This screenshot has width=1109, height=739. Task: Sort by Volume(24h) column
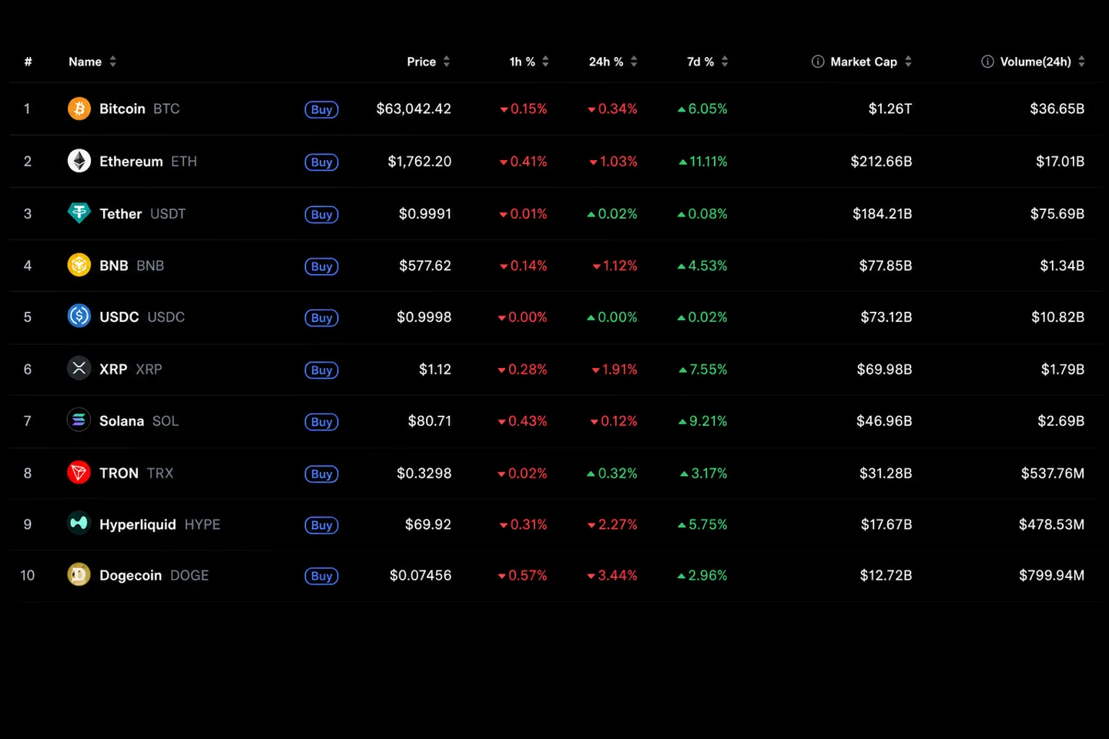(x=1042, y=62)
